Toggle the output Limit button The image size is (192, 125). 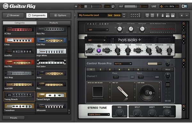(x=145, y=6)
